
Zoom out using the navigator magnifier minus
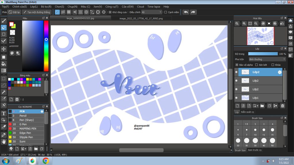point(256,23)
